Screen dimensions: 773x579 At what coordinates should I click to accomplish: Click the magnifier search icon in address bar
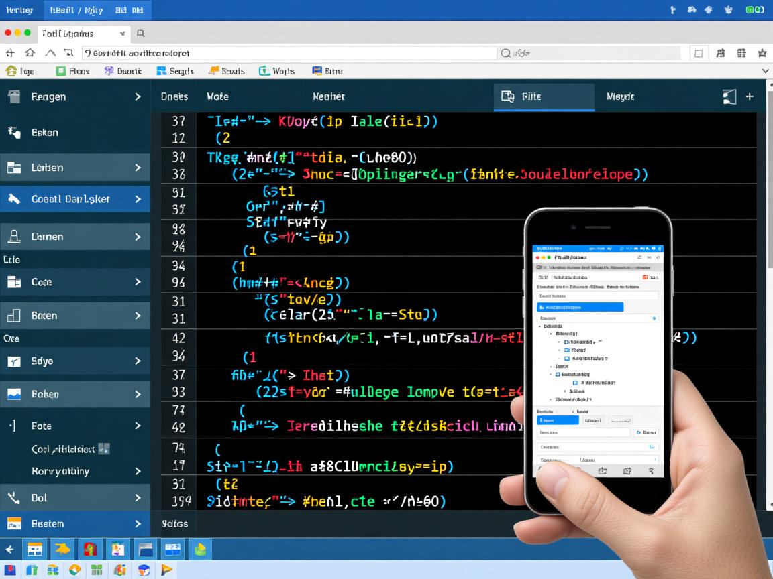(x=506, y=53)
